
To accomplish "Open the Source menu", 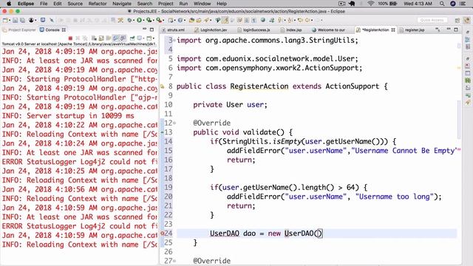I will (75, 4).
